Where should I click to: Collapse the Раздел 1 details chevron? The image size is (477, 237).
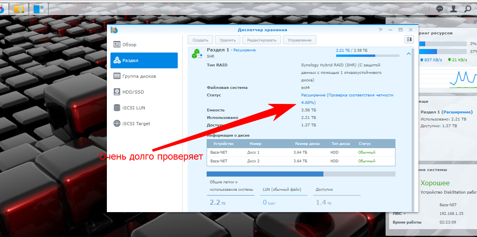coord(409,54)
